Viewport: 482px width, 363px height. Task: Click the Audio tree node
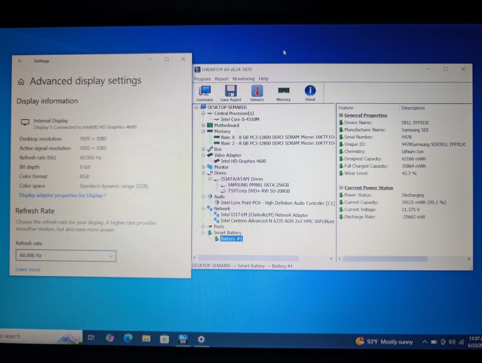click(x=219, y=197)
